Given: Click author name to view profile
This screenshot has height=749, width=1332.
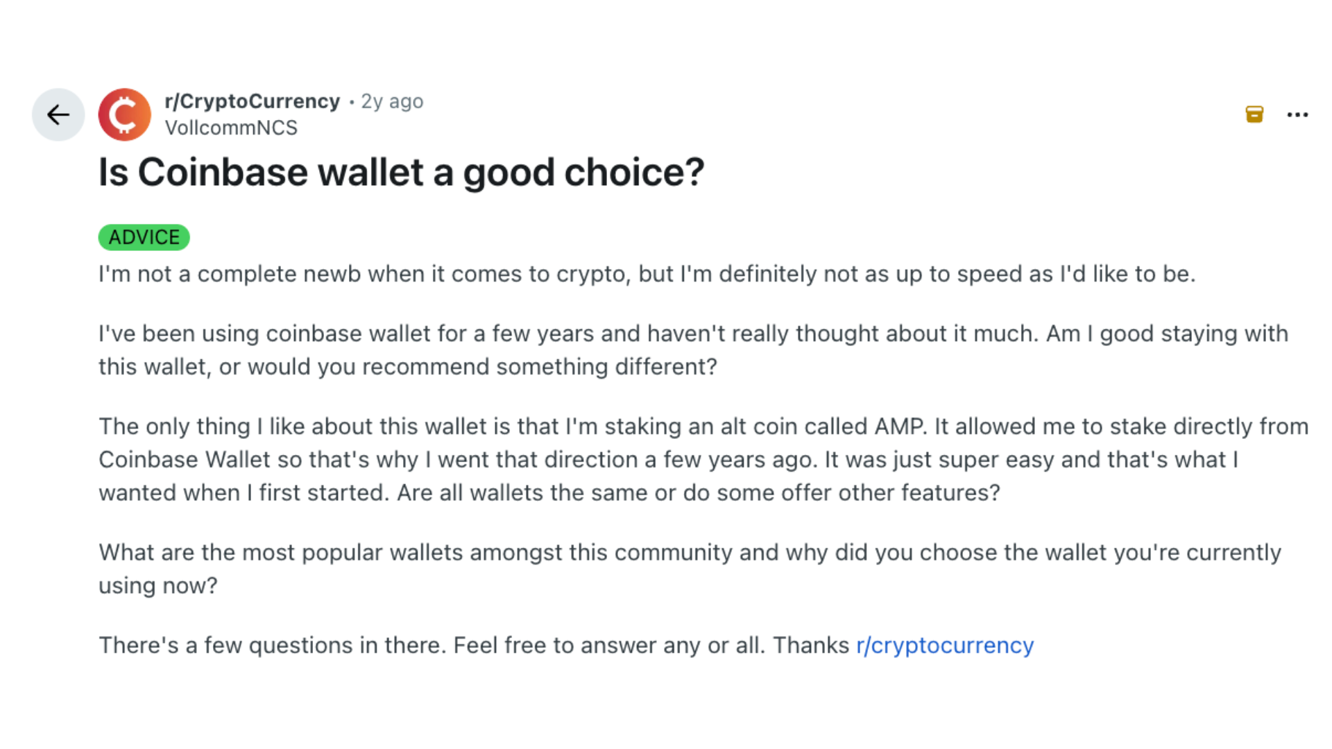Looking at the screenshot, I should coord(231,128).
